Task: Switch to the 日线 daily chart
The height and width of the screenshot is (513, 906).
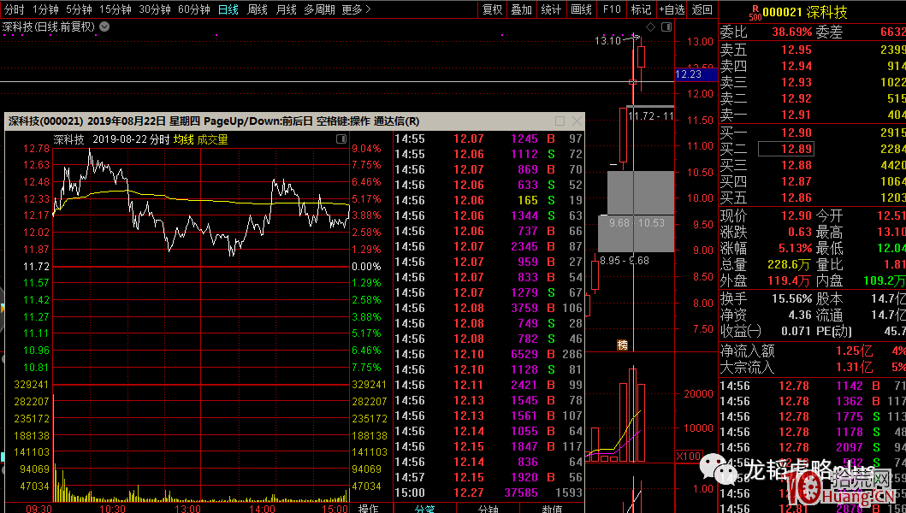Action: [x=228, y=9]
